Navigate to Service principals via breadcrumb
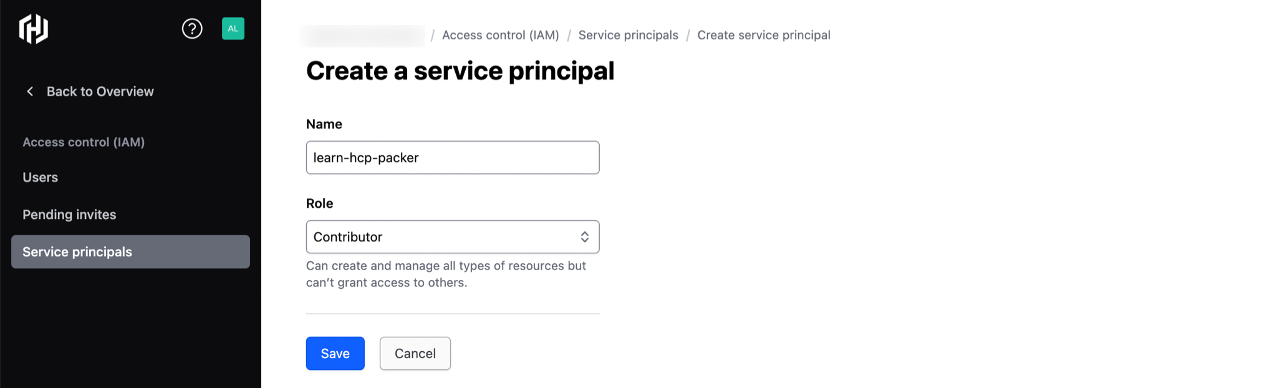Viewport: 1277px width, 388px height. click(x=628, y=35)
